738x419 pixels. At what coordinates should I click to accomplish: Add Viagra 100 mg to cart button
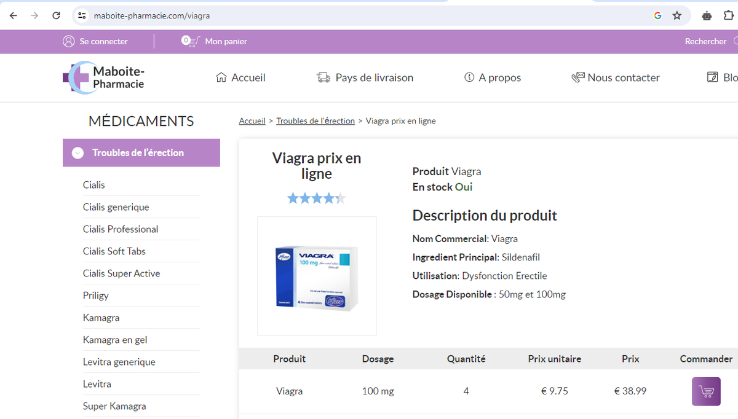point(706,391)
